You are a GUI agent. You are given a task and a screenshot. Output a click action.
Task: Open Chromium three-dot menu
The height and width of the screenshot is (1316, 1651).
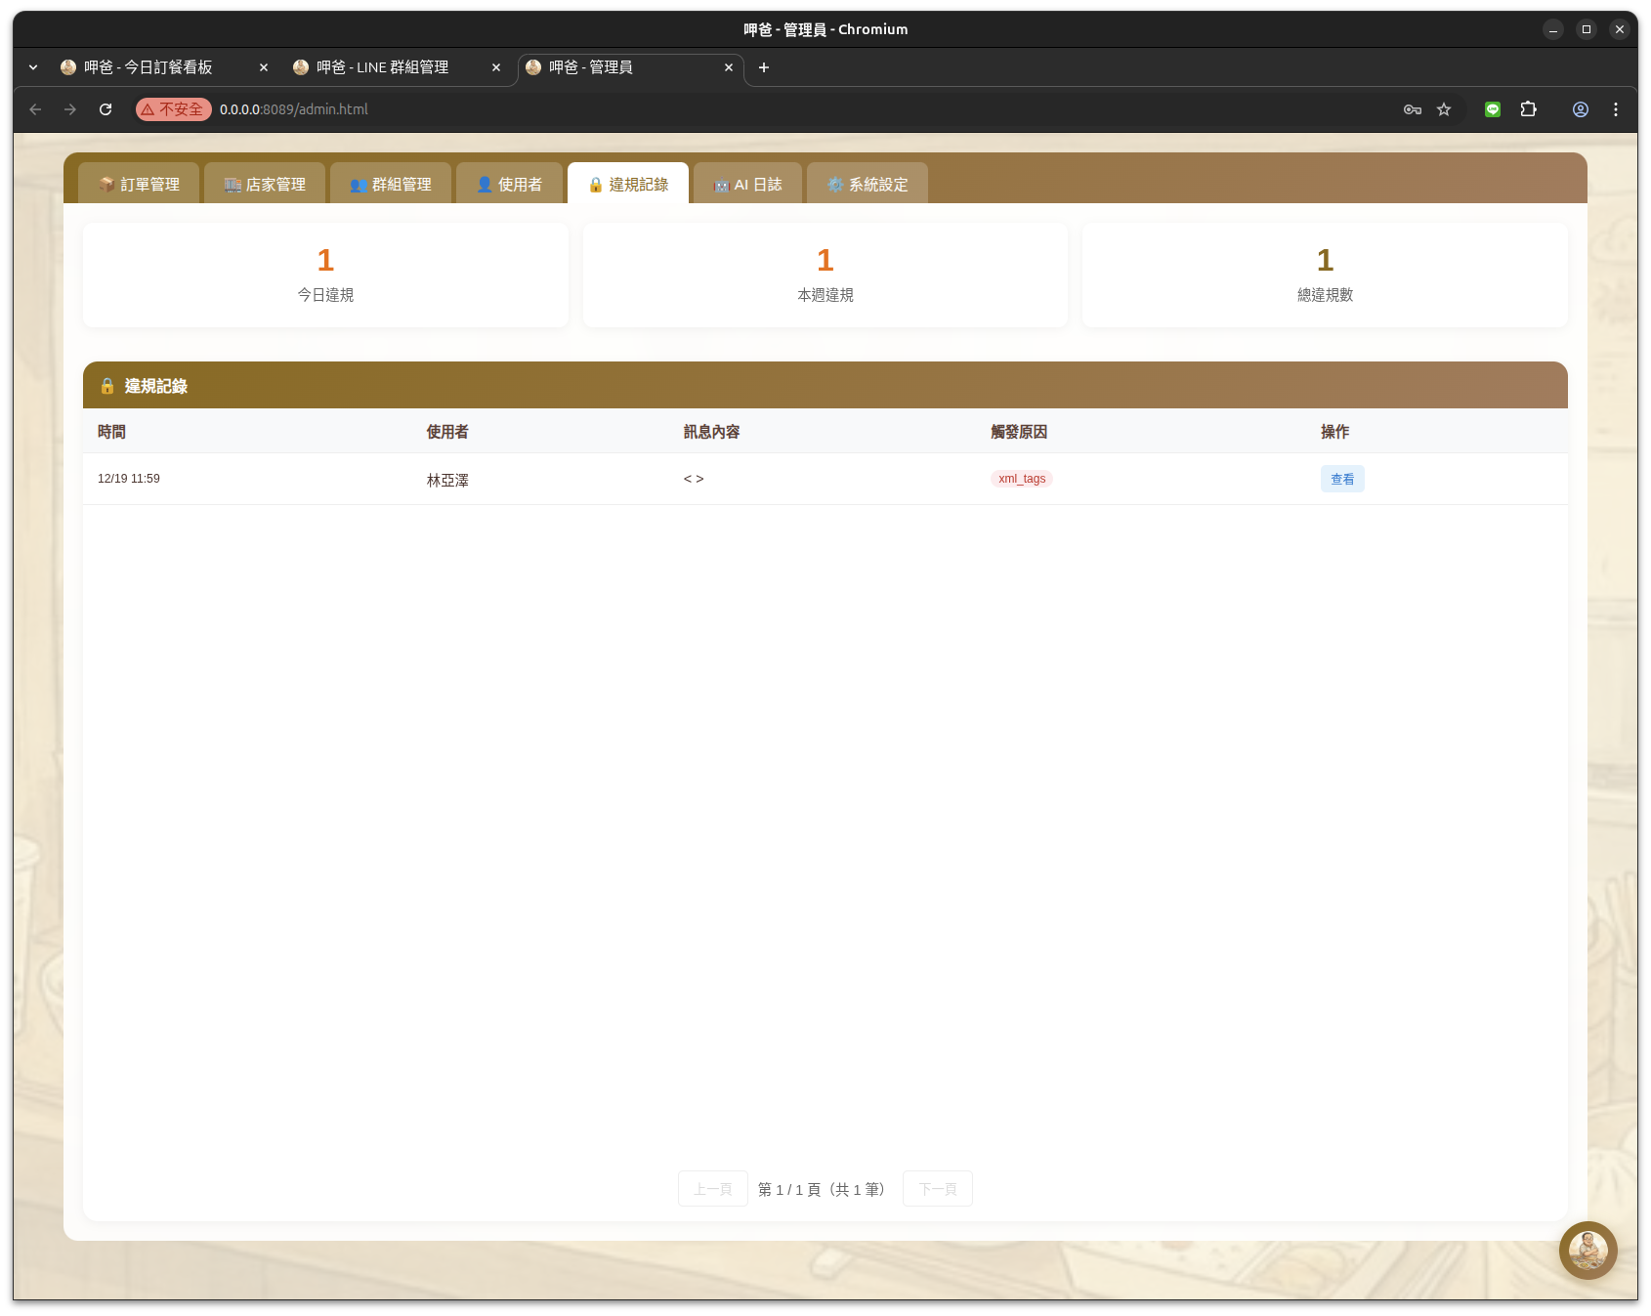(x=1616, y=109)
